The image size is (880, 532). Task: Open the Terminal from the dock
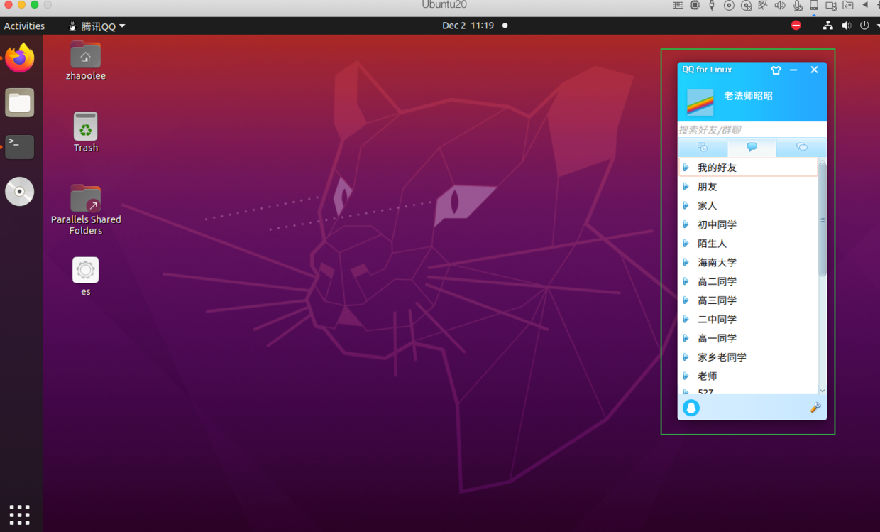coord(19,146)
